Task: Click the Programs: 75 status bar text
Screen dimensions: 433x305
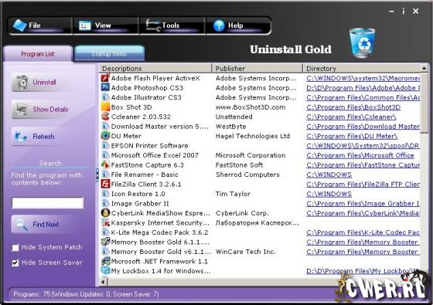Action: click(x=86, y=294)
